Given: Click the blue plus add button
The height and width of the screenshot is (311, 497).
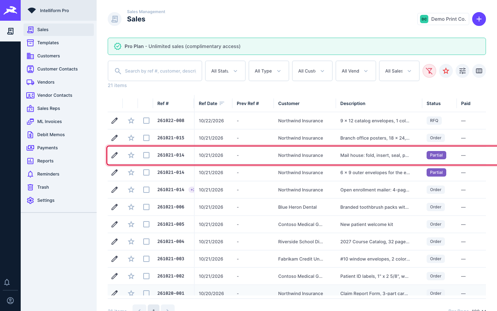Looking at the screenshot, I should (x=479, y=19).
